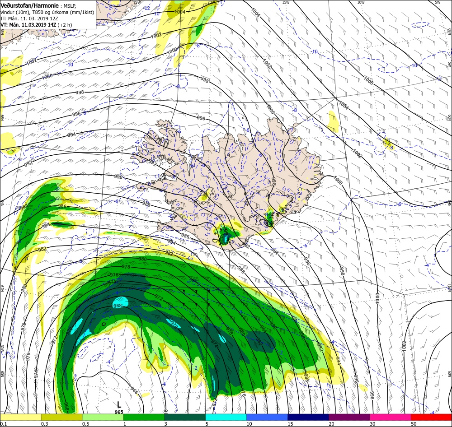
Task: Click the "20W" longitude label
Action: click(211, 2)
